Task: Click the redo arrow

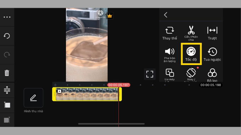Action: pos(7,54)
